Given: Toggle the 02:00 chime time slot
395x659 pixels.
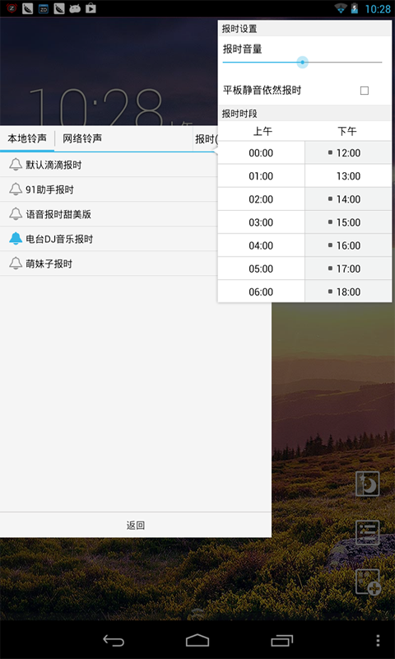Looking at the screenshot, I should coord(261,199).
